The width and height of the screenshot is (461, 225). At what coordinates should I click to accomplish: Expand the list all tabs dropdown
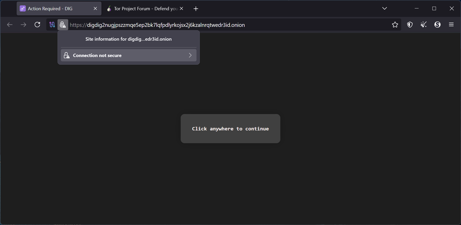[x=384, y=9]
